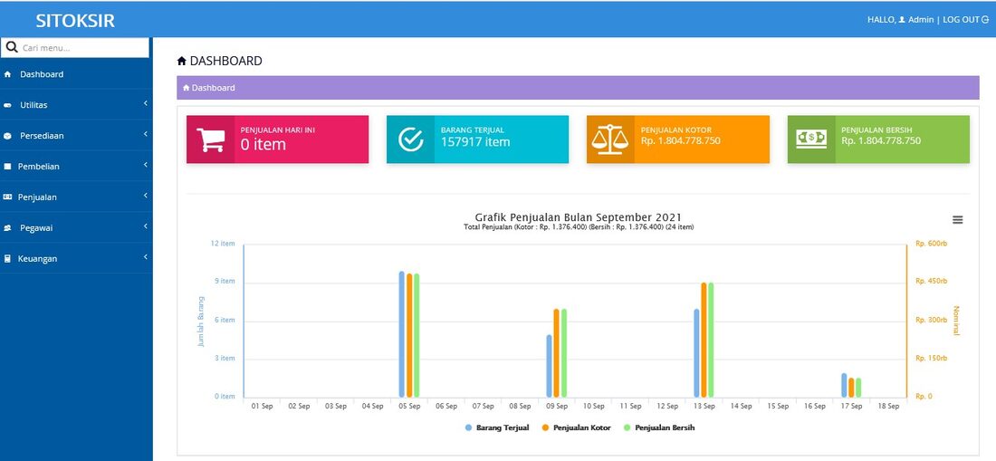Click the Jumlah Barang axis title
The width and height of the screenshot is (996, 461).
click(201, 322)
